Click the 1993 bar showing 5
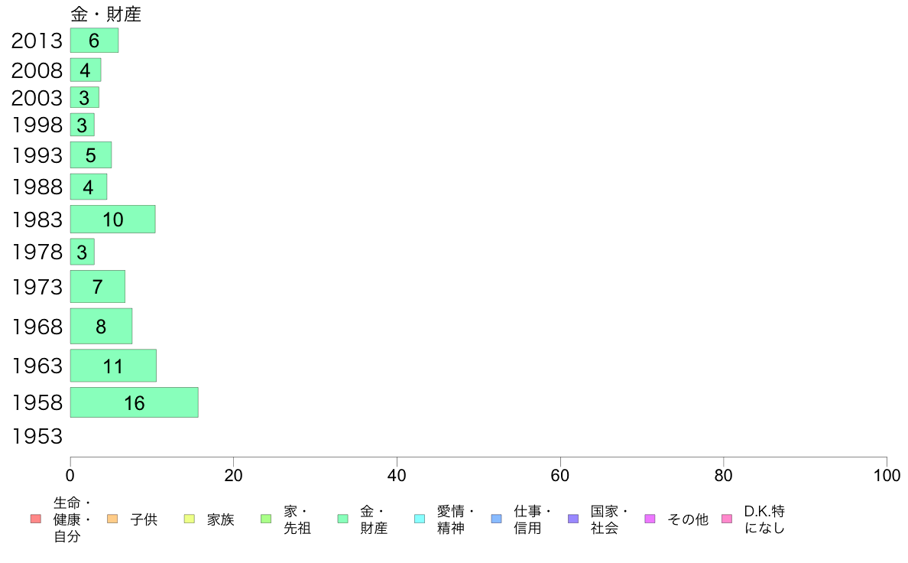The width and height of the screenshot is (908, 563). (91, 155)
